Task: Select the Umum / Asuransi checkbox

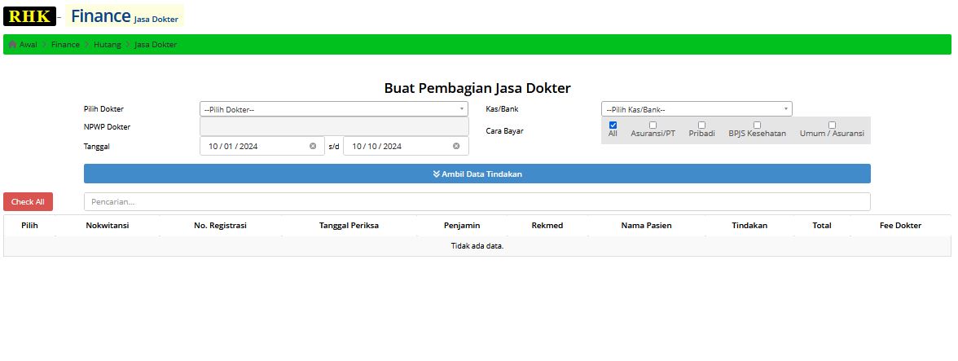Action: click(x=832, y=125)
